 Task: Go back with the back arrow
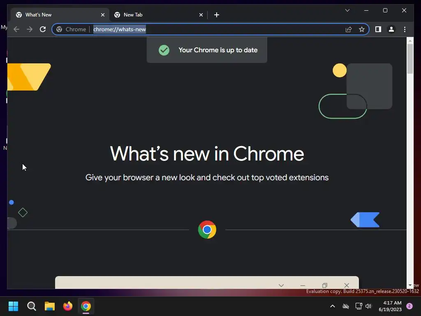(16, 29)
